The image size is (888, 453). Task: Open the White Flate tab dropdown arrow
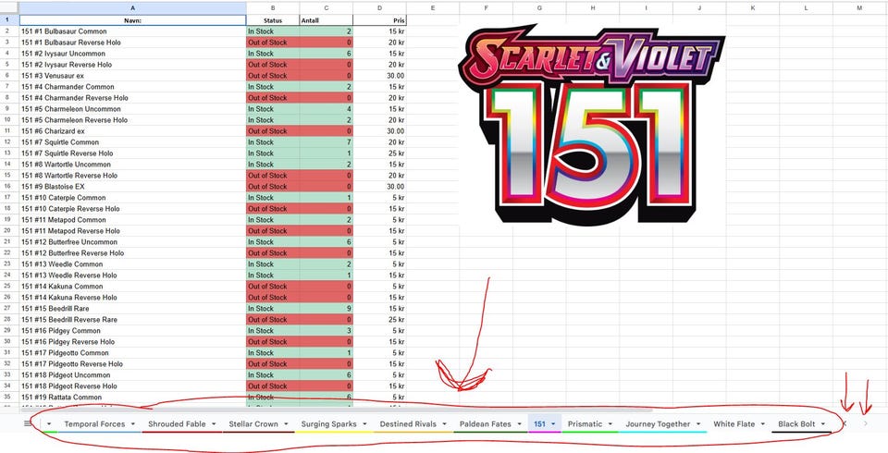(762, 423)
